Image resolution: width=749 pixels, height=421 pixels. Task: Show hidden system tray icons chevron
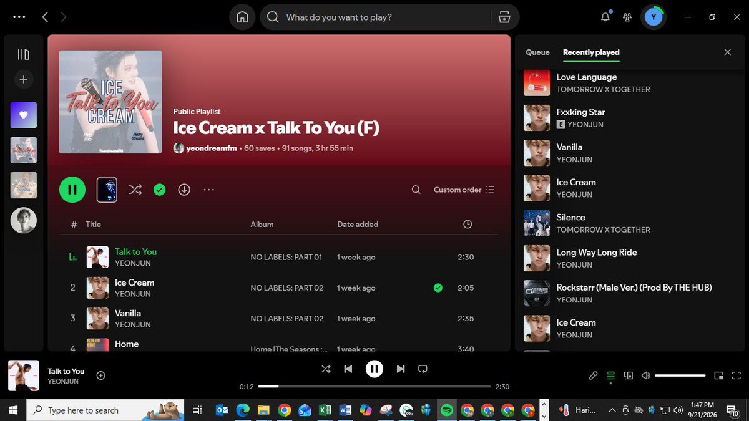(612, 410)
